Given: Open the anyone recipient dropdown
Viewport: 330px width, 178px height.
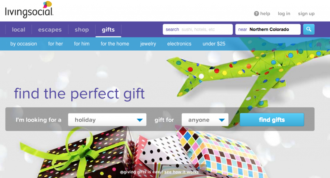Looking at the screenshot, I should [205, 120].
